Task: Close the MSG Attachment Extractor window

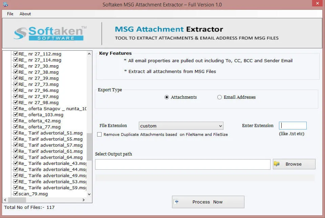Action: [317, 3]
